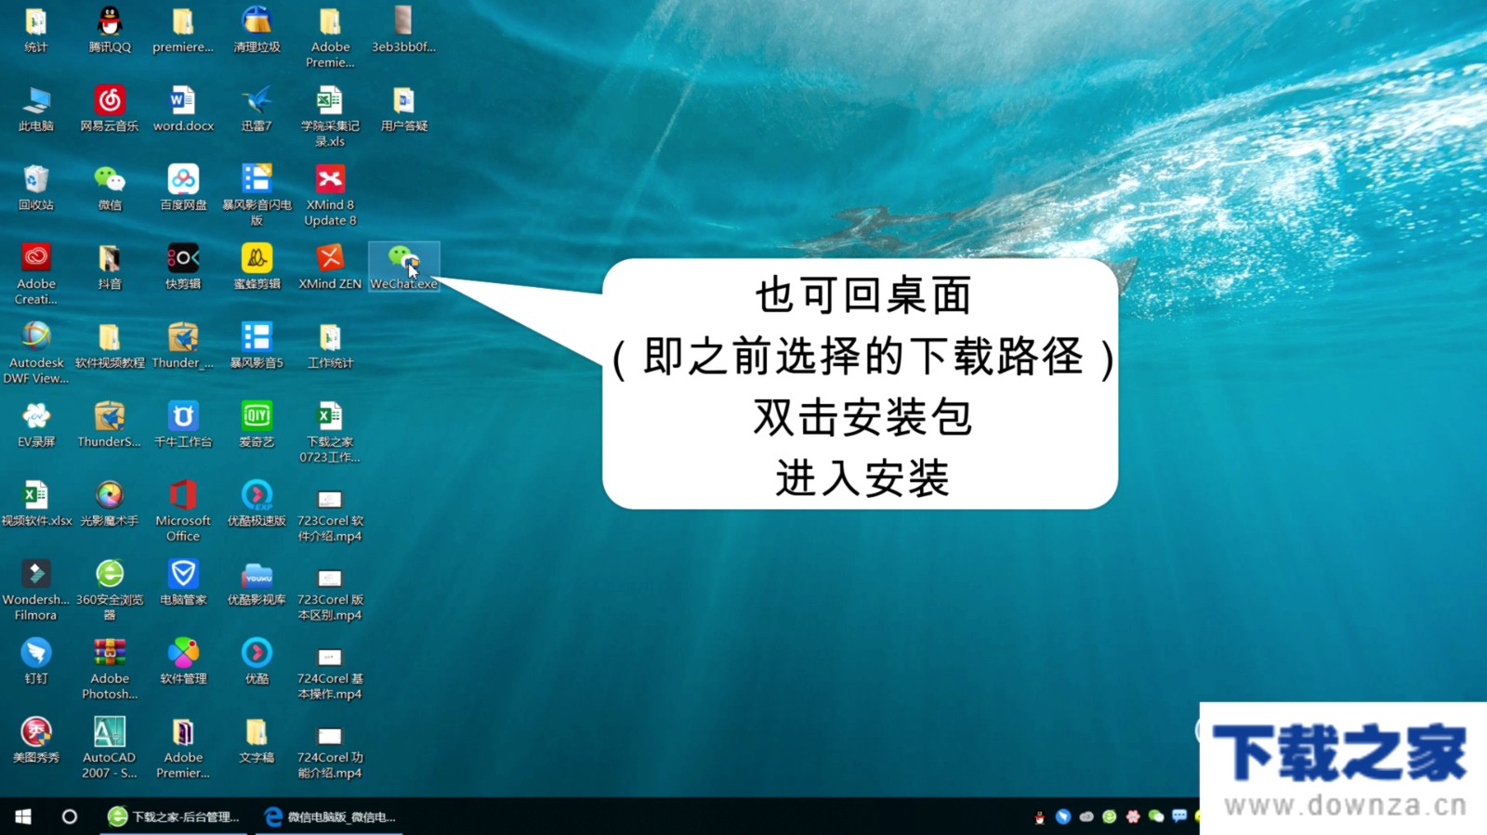Viewport: 1487px width, 835px height.
Task: Open the 腾讯QQ desktop icon
Action: [x=110, y=29]
